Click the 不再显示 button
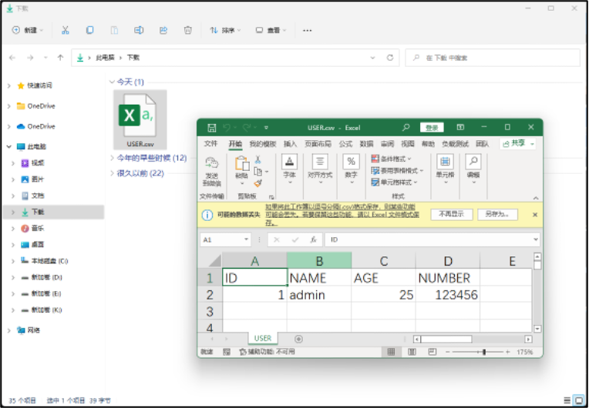 (452, 214)
